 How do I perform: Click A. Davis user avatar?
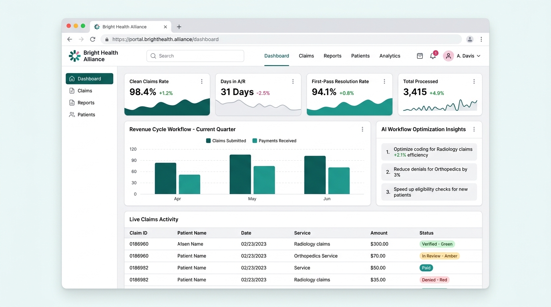pos(448,56)
